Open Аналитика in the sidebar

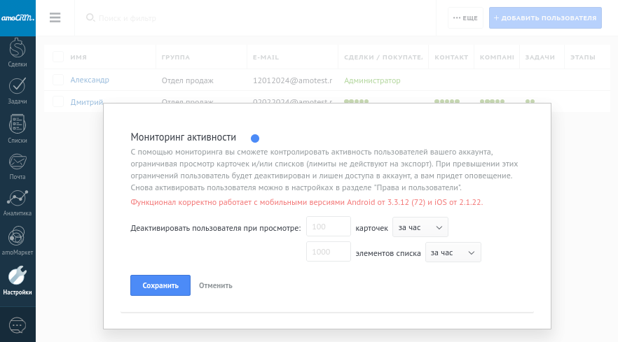[x=18, y=203]
